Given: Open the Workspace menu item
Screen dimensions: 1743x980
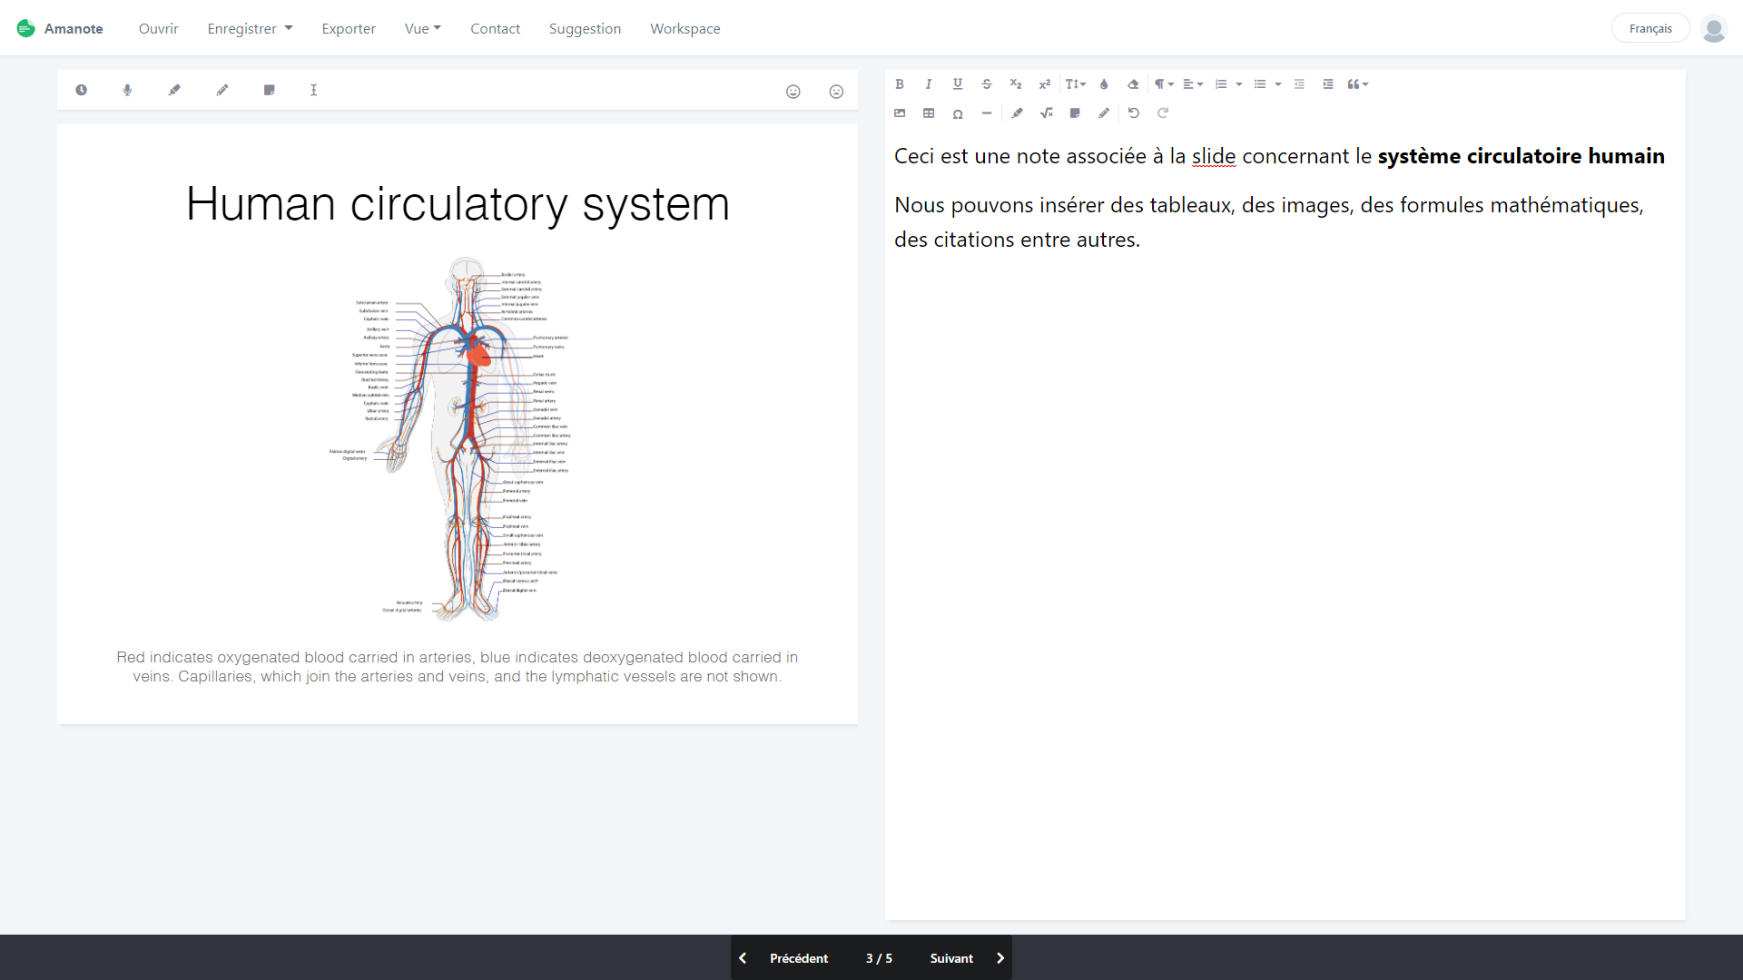Looking at the screenshot, I should 684,29.
